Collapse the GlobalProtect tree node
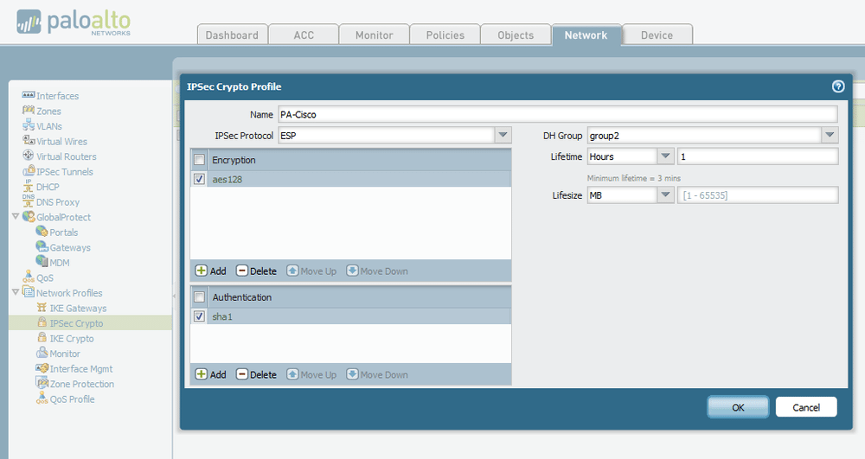Screen dimensions: 865x459 (16, 217)
